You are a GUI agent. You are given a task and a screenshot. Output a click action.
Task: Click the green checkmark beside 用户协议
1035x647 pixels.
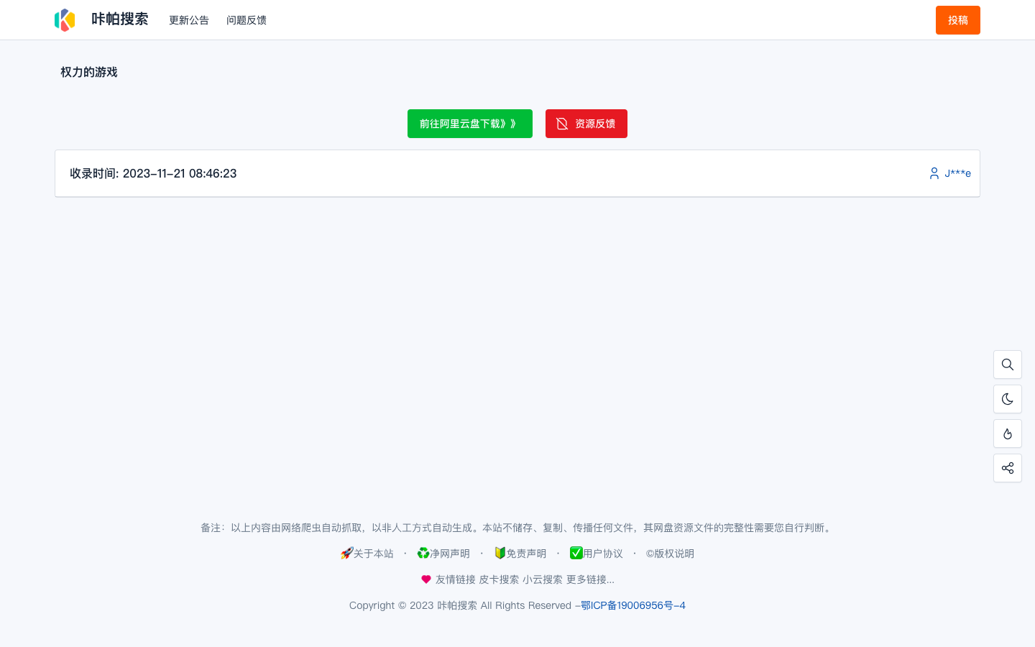tap(576, 553)
